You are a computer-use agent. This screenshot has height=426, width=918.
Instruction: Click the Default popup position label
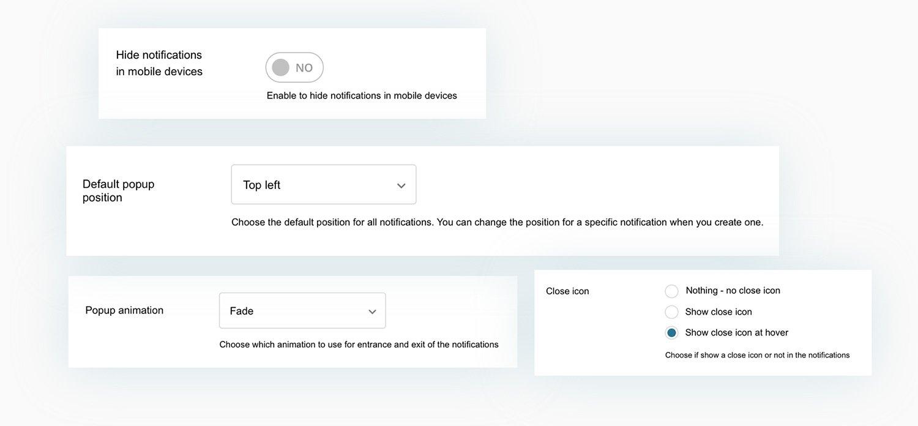coord(119,190)
